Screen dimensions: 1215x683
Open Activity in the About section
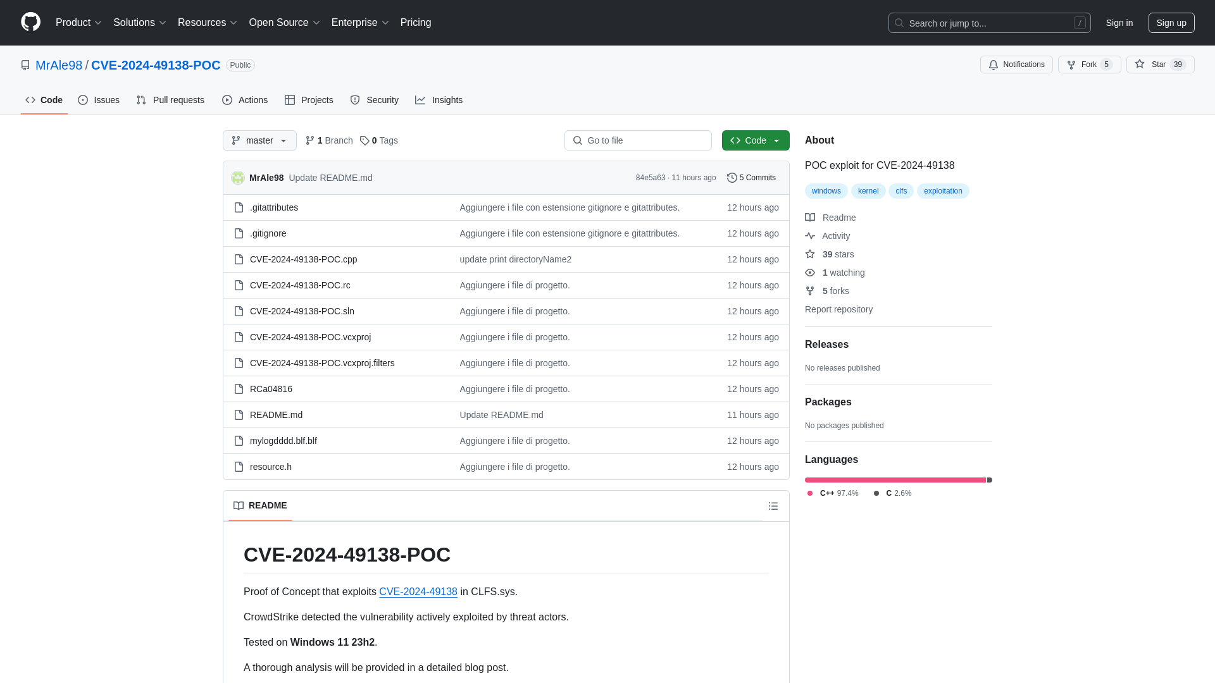(x=827, y=236)
